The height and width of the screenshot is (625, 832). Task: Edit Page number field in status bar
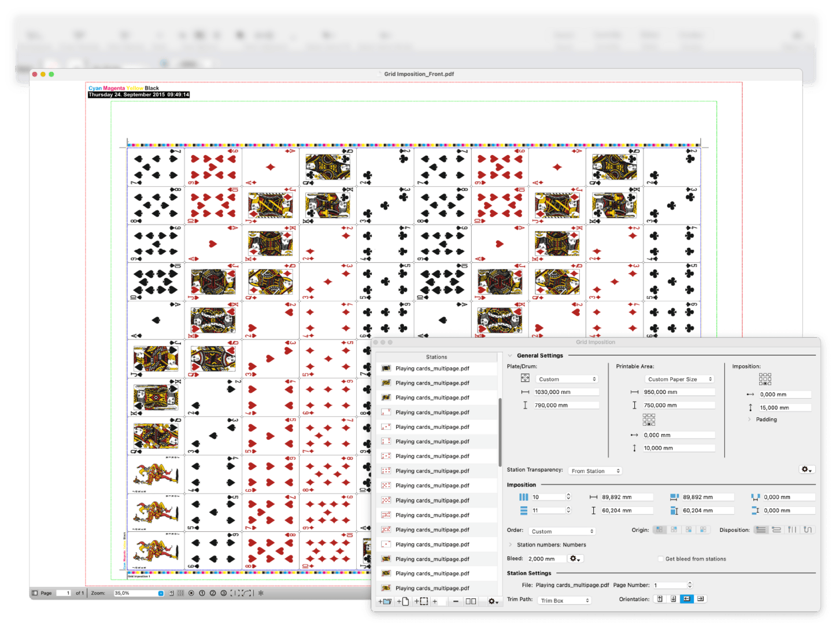click(64, 593)
